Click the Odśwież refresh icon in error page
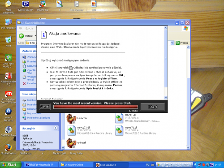 click(71, 68)
